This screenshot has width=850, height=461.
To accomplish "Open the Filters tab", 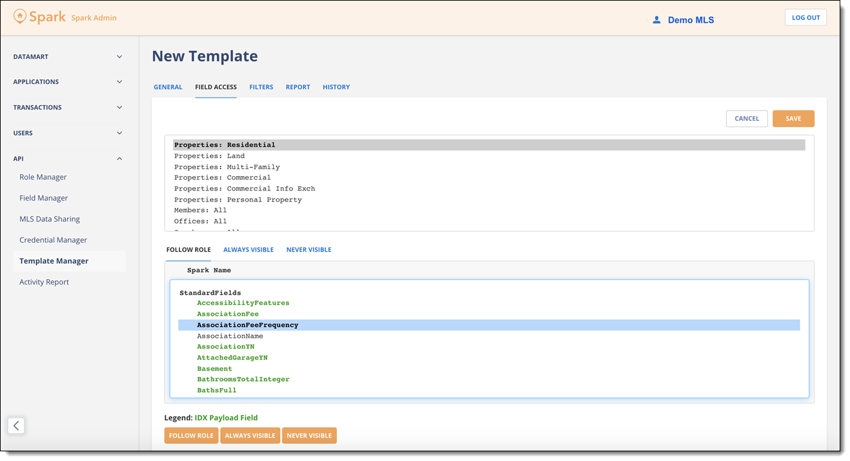I will 261,87.
